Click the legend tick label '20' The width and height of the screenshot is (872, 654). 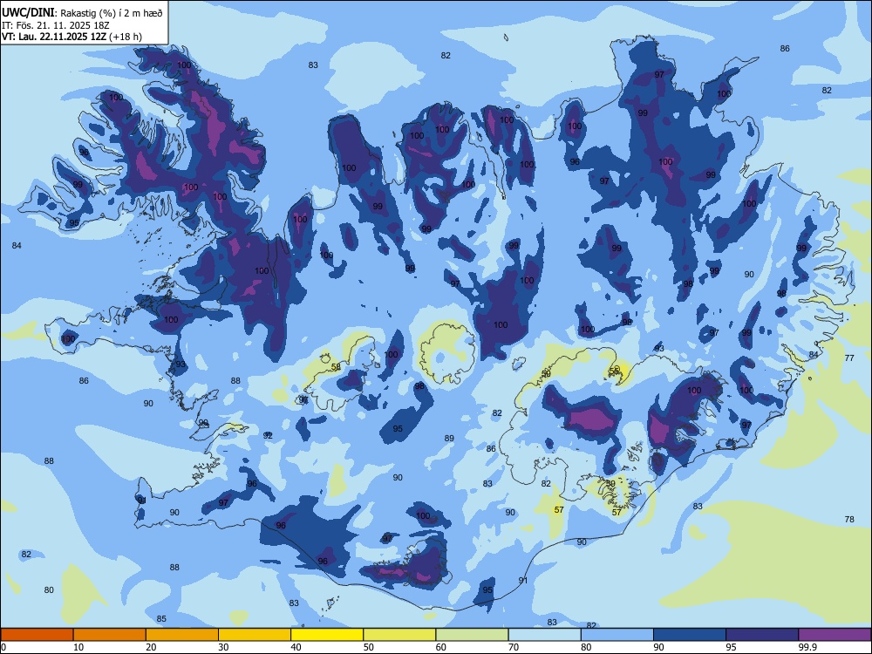(x=151, y=647)
